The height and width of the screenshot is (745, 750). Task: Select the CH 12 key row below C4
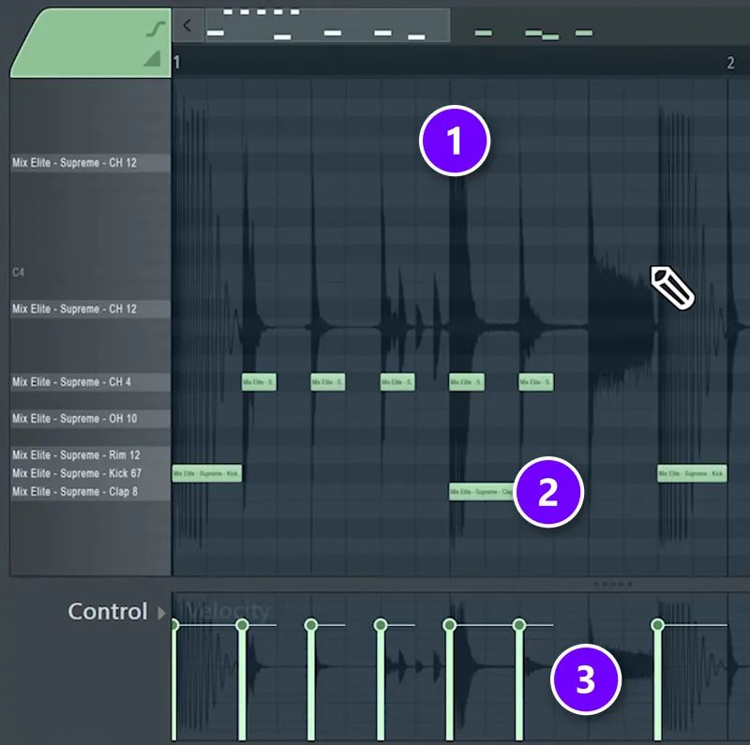point(90,309)
